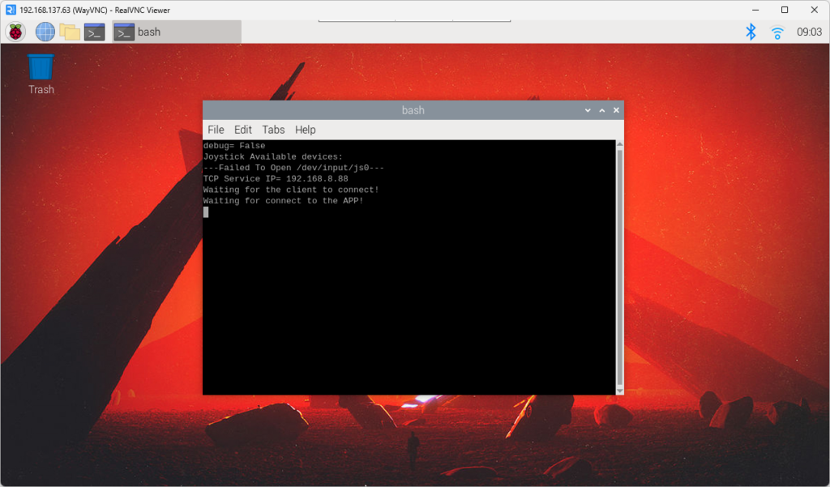
Task: Open the Tabs menu in the terminal
Action: coord(273,130)
